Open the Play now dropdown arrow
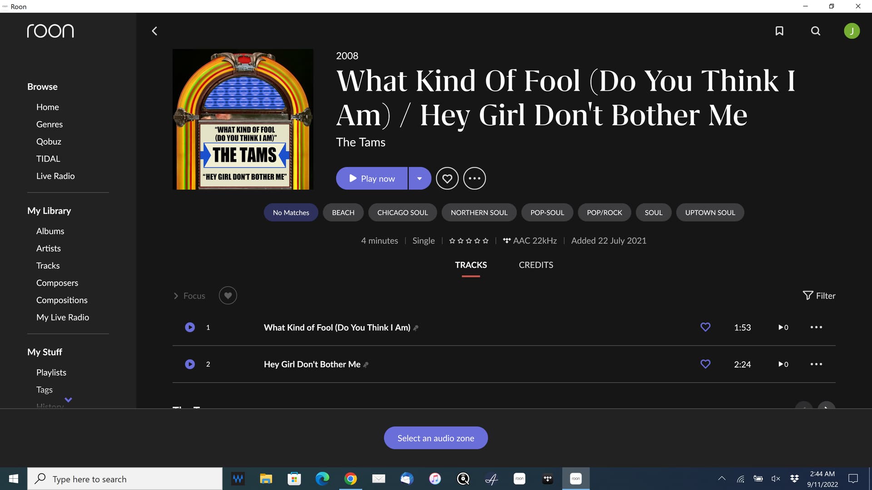 point(420,178)
